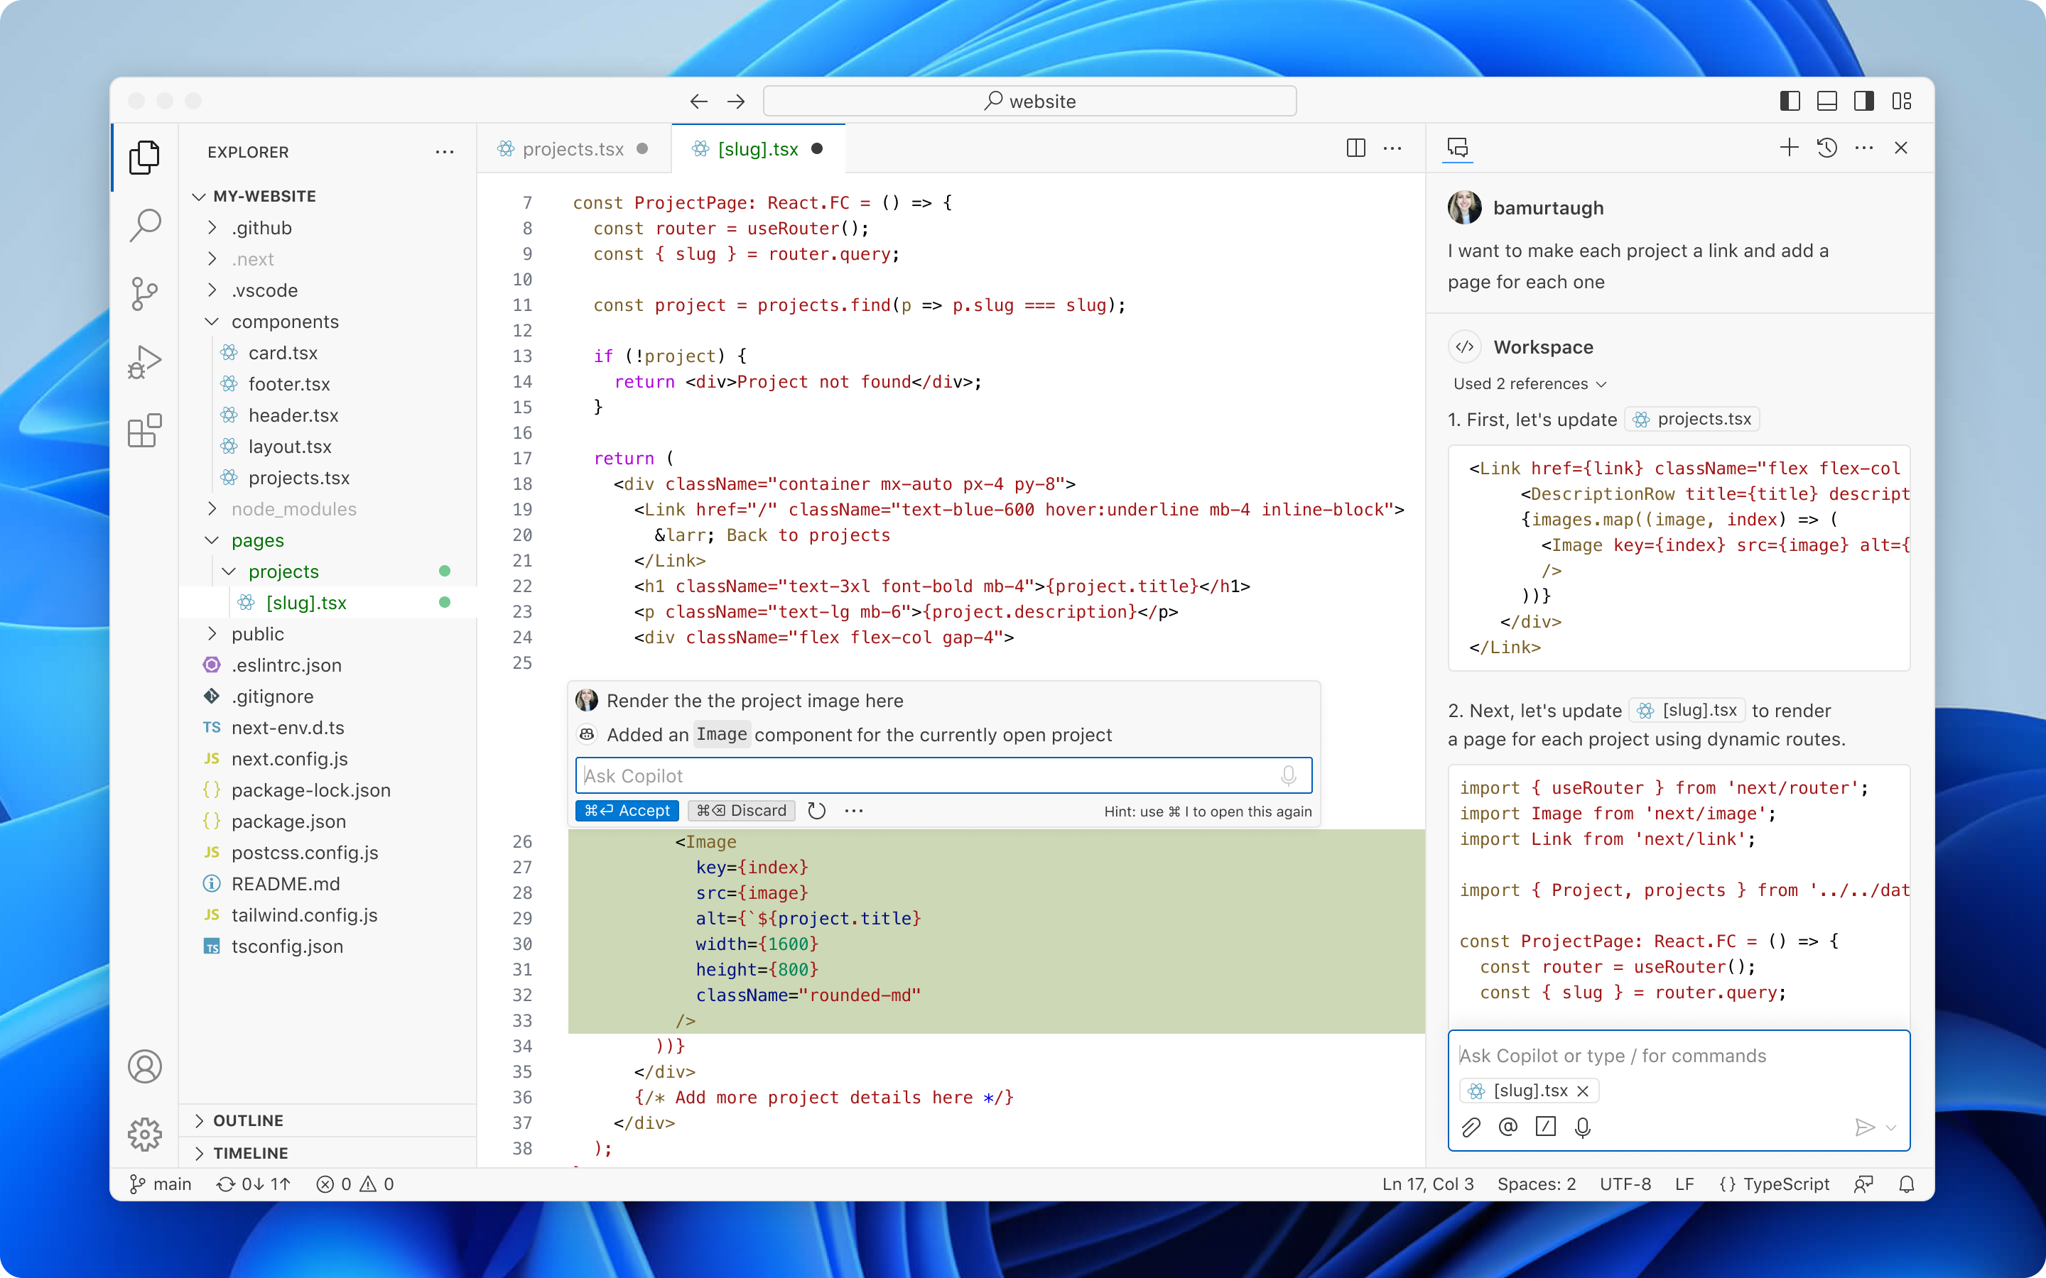Click the Extensions icon in sidebar
2046x1278 pixels.
pyautogui.click(x=143, y=432)
